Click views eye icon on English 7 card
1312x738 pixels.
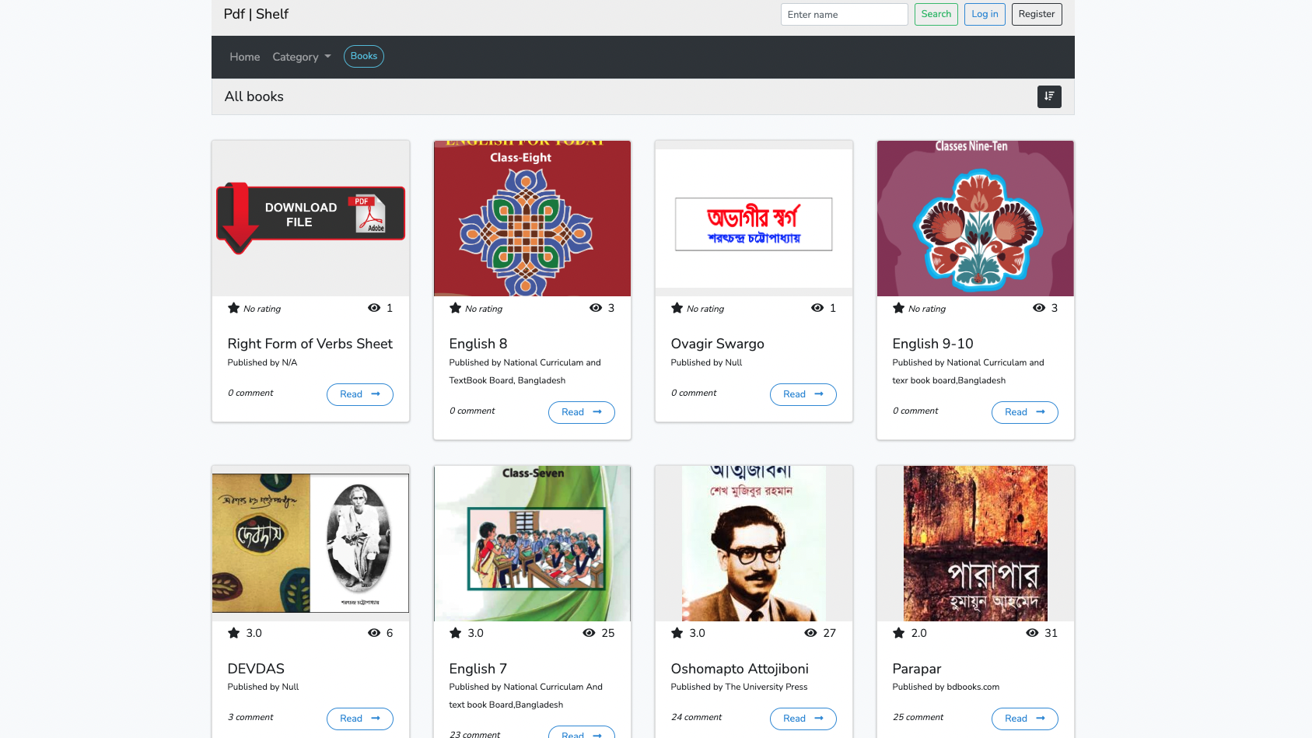[589, 633]
